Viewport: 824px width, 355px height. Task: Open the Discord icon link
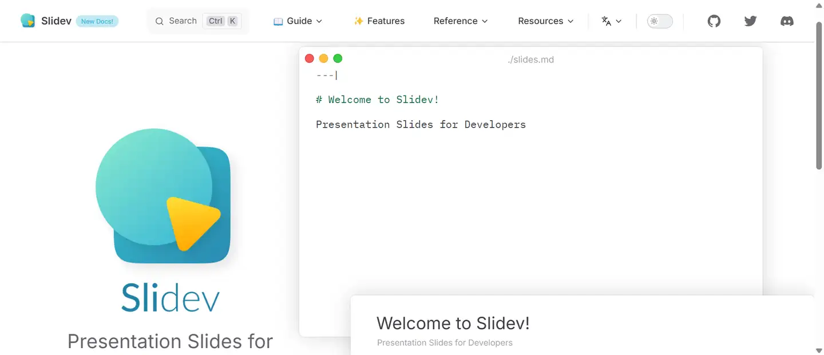[x=787, y=21]
